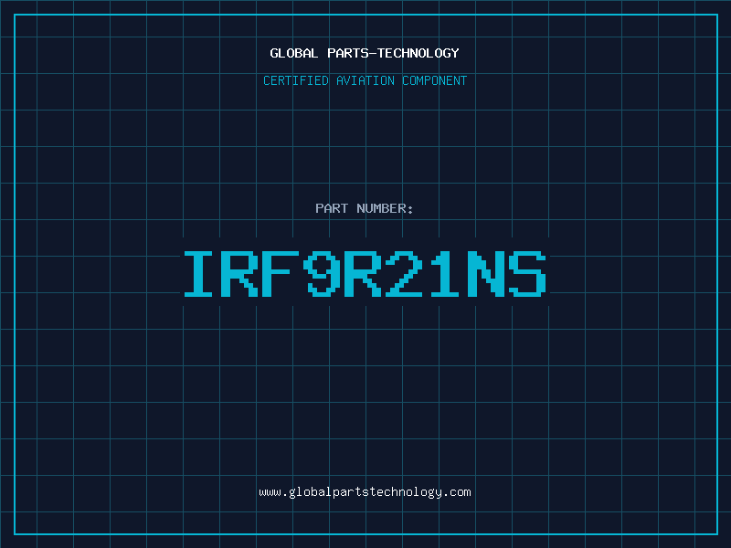
Task: Click the digit 9 in the part number
Action: pyautogui.click(x=323, y=273)
